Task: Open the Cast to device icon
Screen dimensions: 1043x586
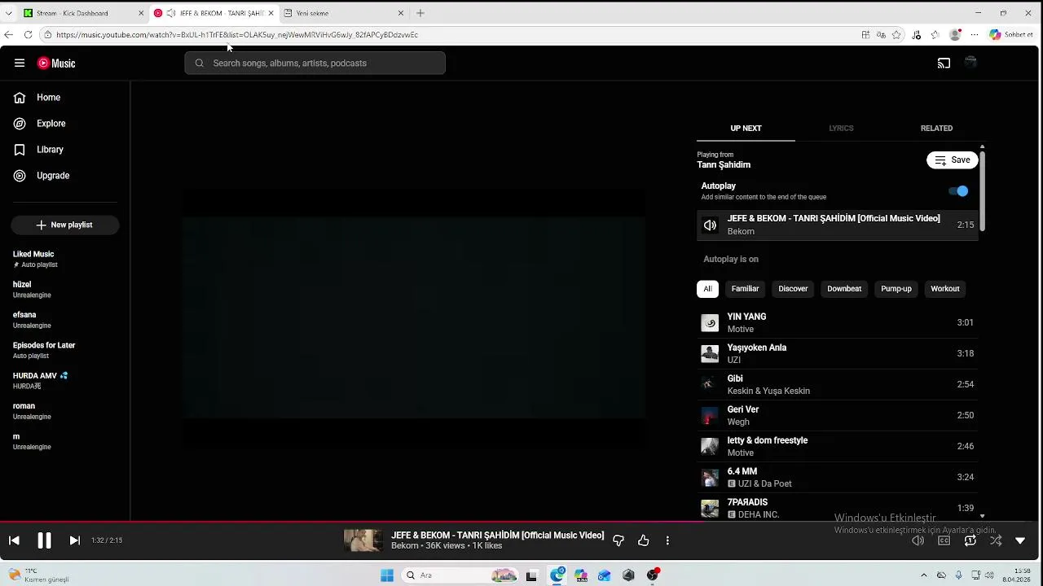Action: click(944, 63)
